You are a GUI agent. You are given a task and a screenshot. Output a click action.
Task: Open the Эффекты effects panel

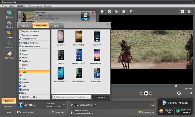(x=9, y=35)
